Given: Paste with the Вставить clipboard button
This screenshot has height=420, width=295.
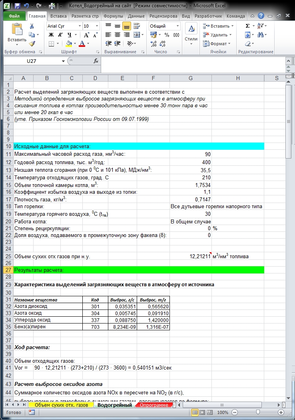Looking at the screenshot, I should [x=17, y=33].
